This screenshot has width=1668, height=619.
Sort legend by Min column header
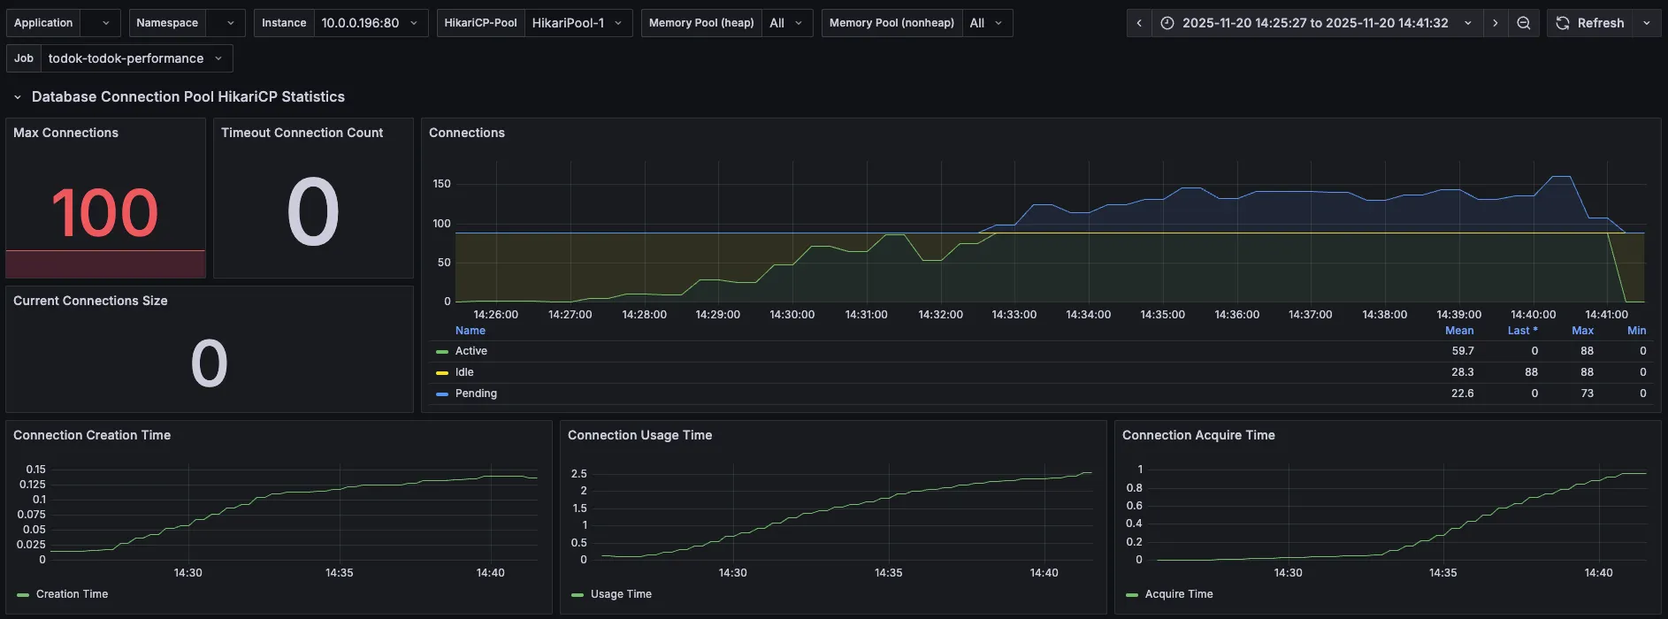1637,331
